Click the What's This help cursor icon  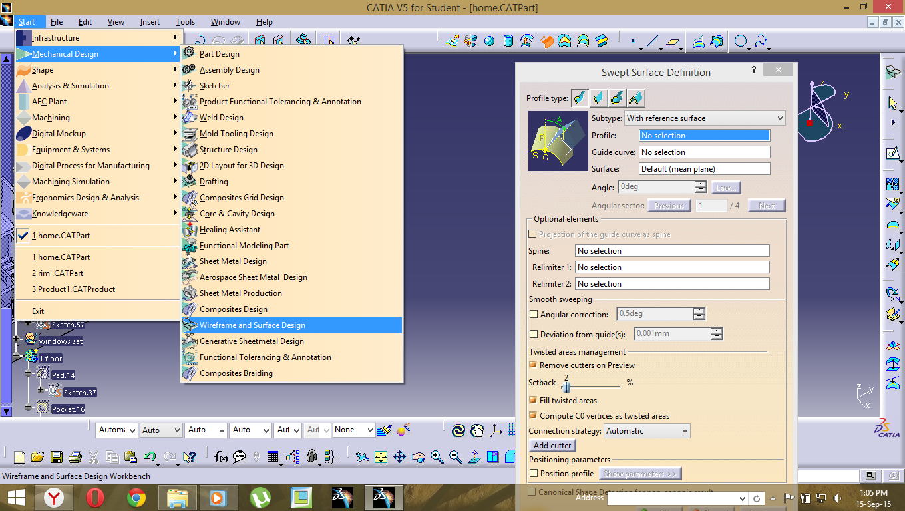[189, 457]
